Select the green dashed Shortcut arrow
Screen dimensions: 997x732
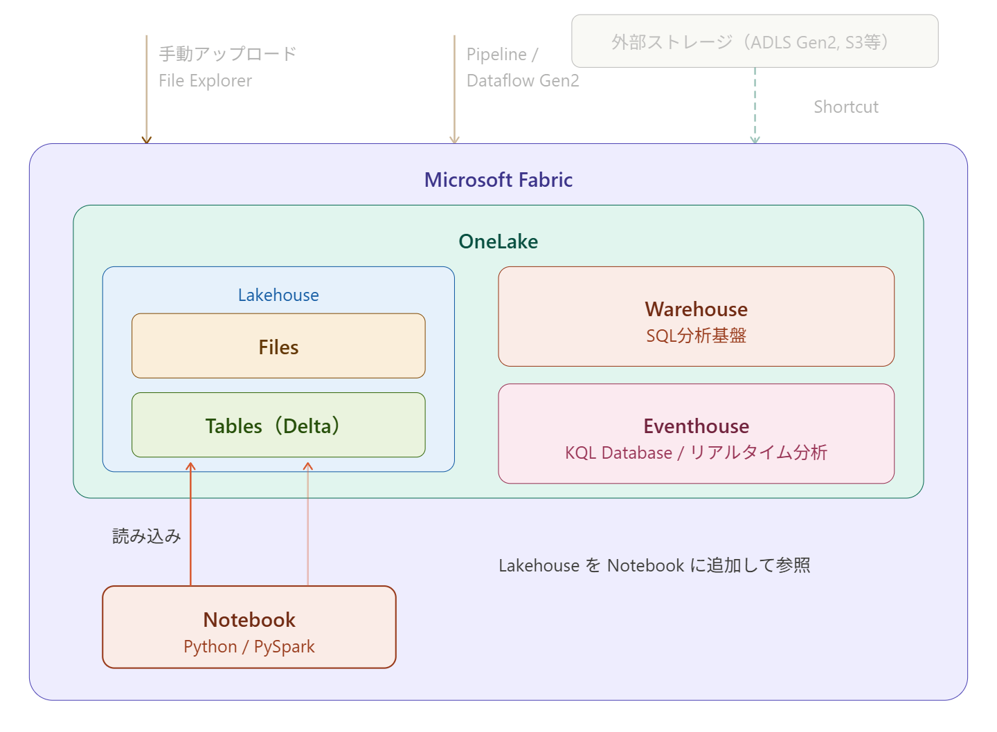pos(755,104)
